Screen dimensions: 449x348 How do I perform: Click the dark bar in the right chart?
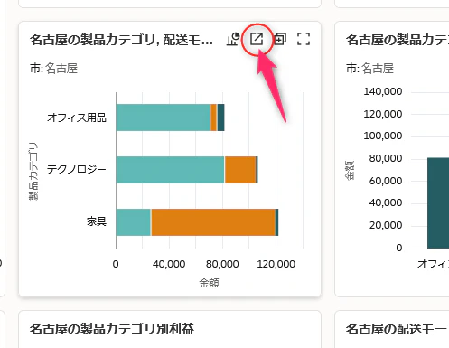click(x=438, y=203)
